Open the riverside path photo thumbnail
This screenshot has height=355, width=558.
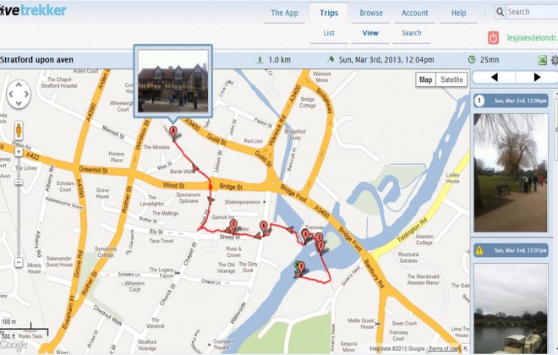click(511, 173)
